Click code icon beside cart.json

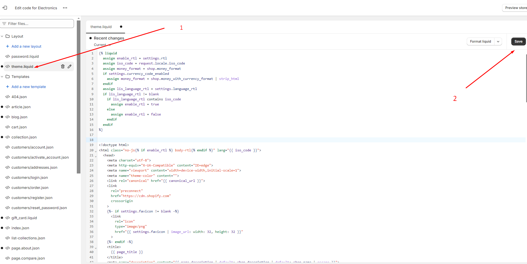[8, 127]
